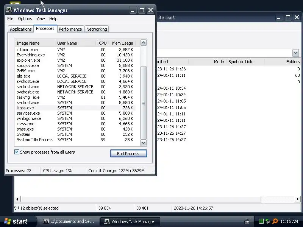303x227 pixels.
Task: Select the spoolsv.exe process
Action: [x=75, y=65]
